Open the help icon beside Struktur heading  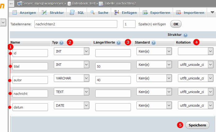(x=185, y=35)
